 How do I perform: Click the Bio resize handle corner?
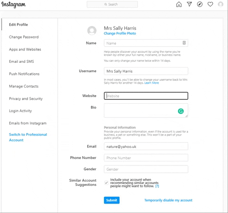coord(187,116)
